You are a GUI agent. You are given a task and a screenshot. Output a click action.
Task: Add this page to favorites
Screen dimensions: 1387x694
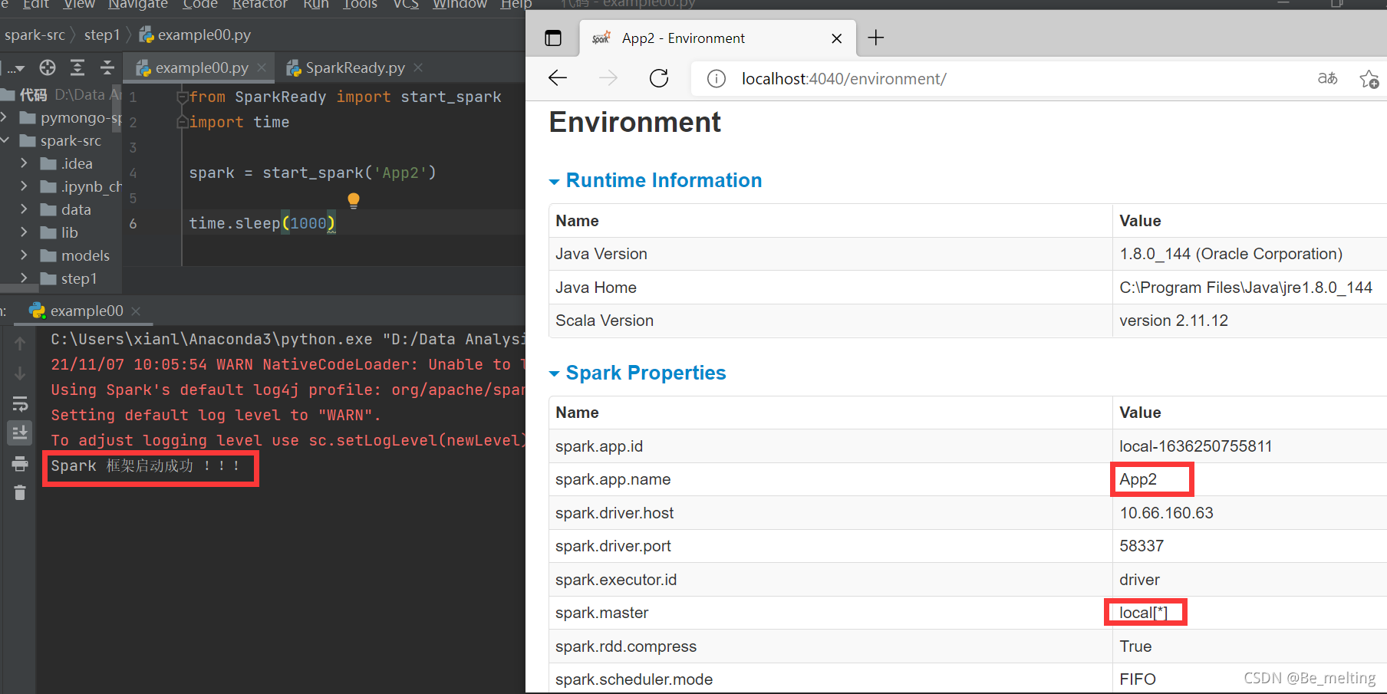1369,79
